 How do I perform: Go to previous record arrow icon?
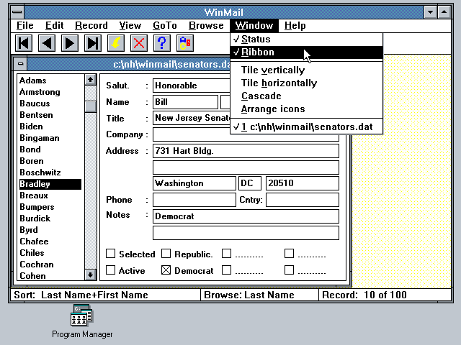(x=47, y=43)
